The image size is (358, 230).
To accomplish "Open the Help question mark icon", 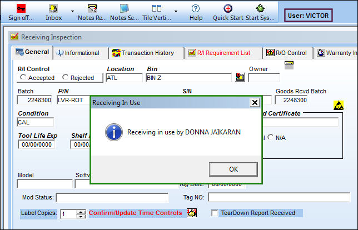I will tap(196, 9).
